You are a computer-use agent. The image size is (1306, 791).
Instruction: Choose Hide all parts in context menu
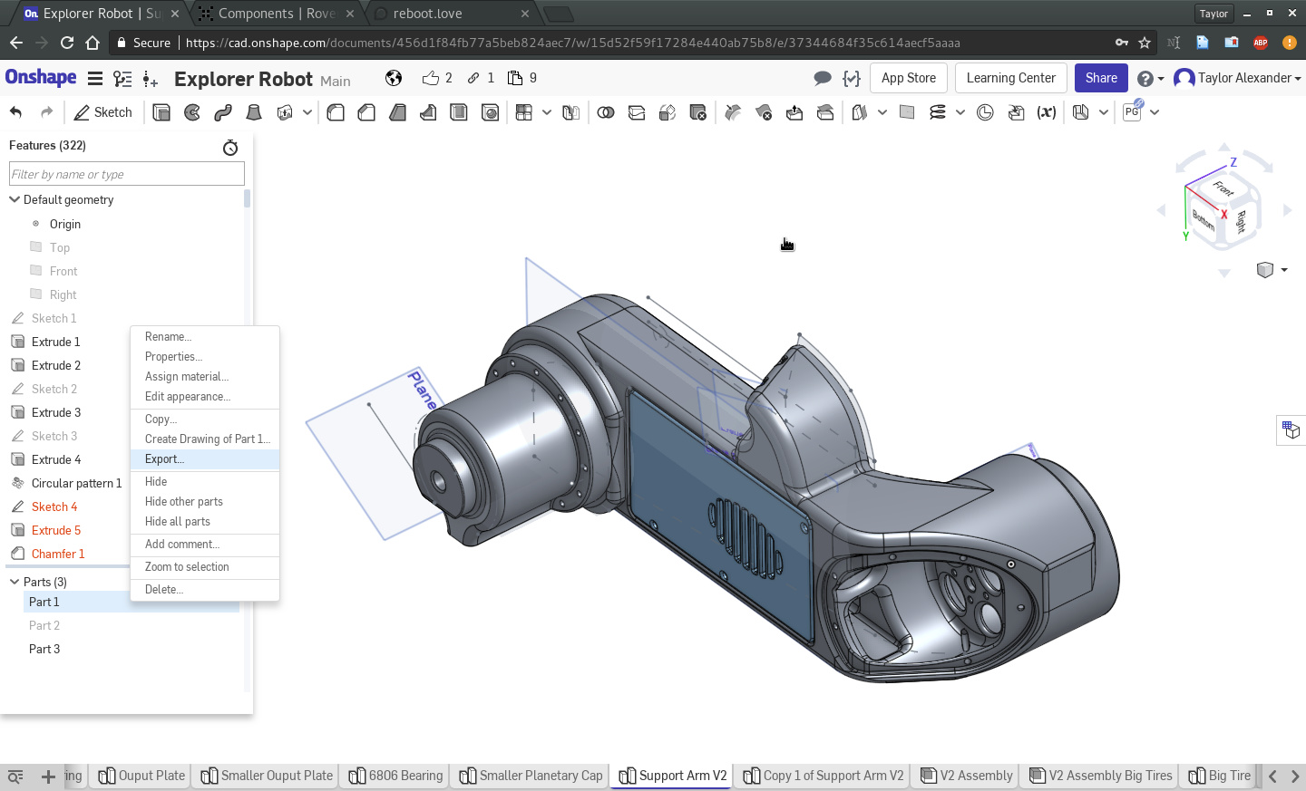pos(178,522)
